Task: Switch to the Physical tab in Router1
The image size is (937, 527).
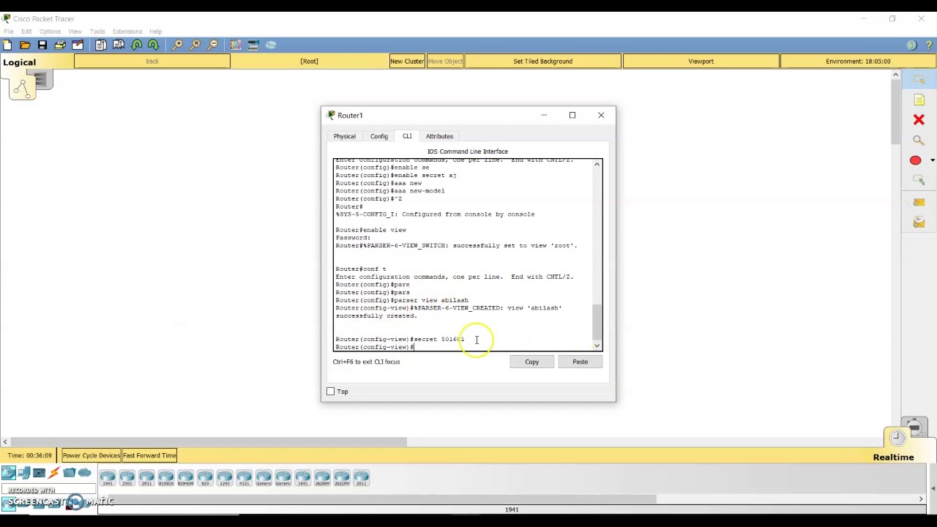Action: [345, 136]
